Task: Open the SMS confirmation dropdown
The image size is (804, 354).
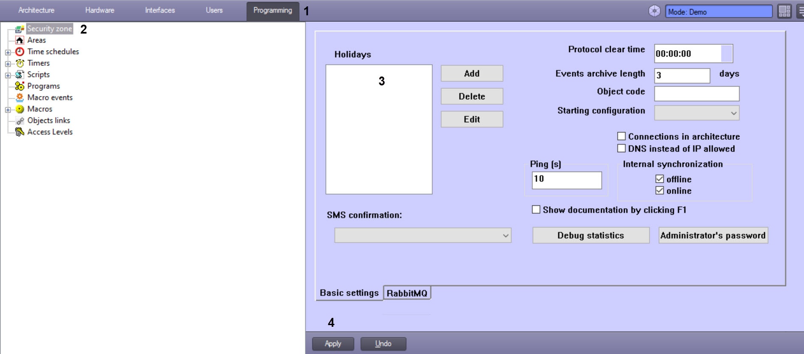Action: [423, 235]
